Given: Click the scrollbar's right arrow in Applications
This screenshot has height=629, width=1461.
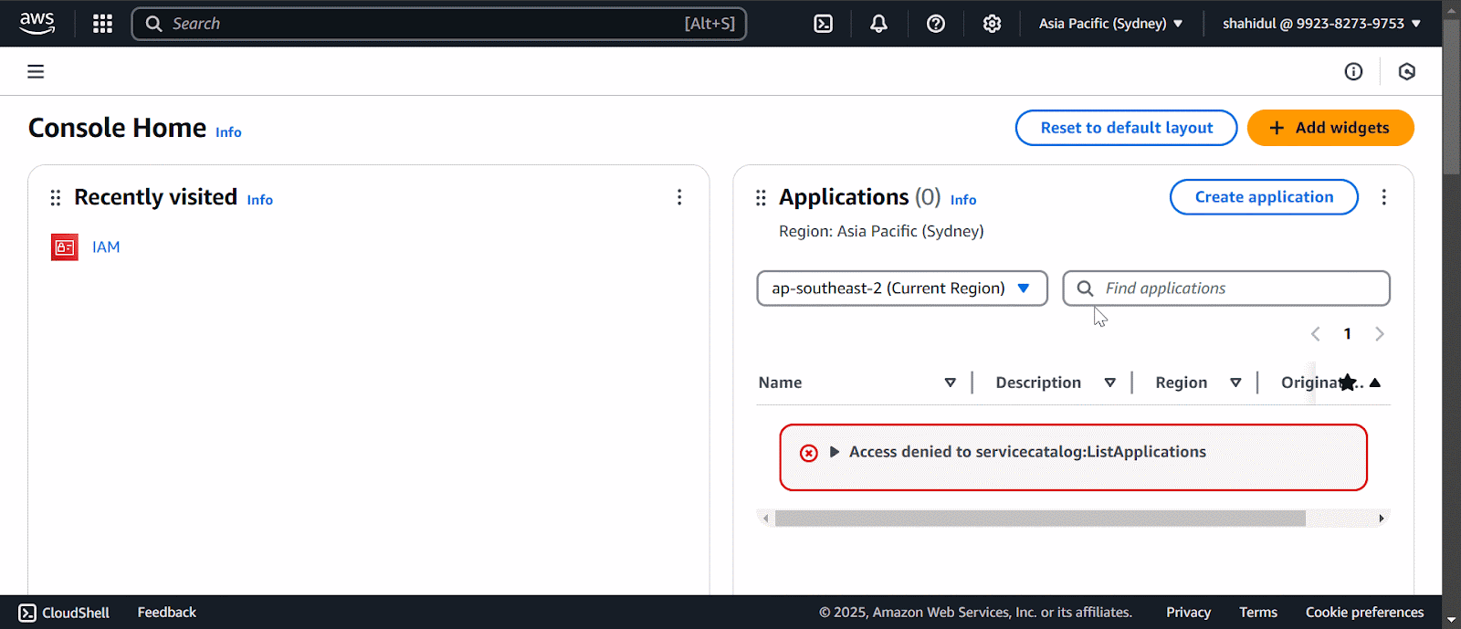Looking at the screenshot, I should [x=1382, y=519].
